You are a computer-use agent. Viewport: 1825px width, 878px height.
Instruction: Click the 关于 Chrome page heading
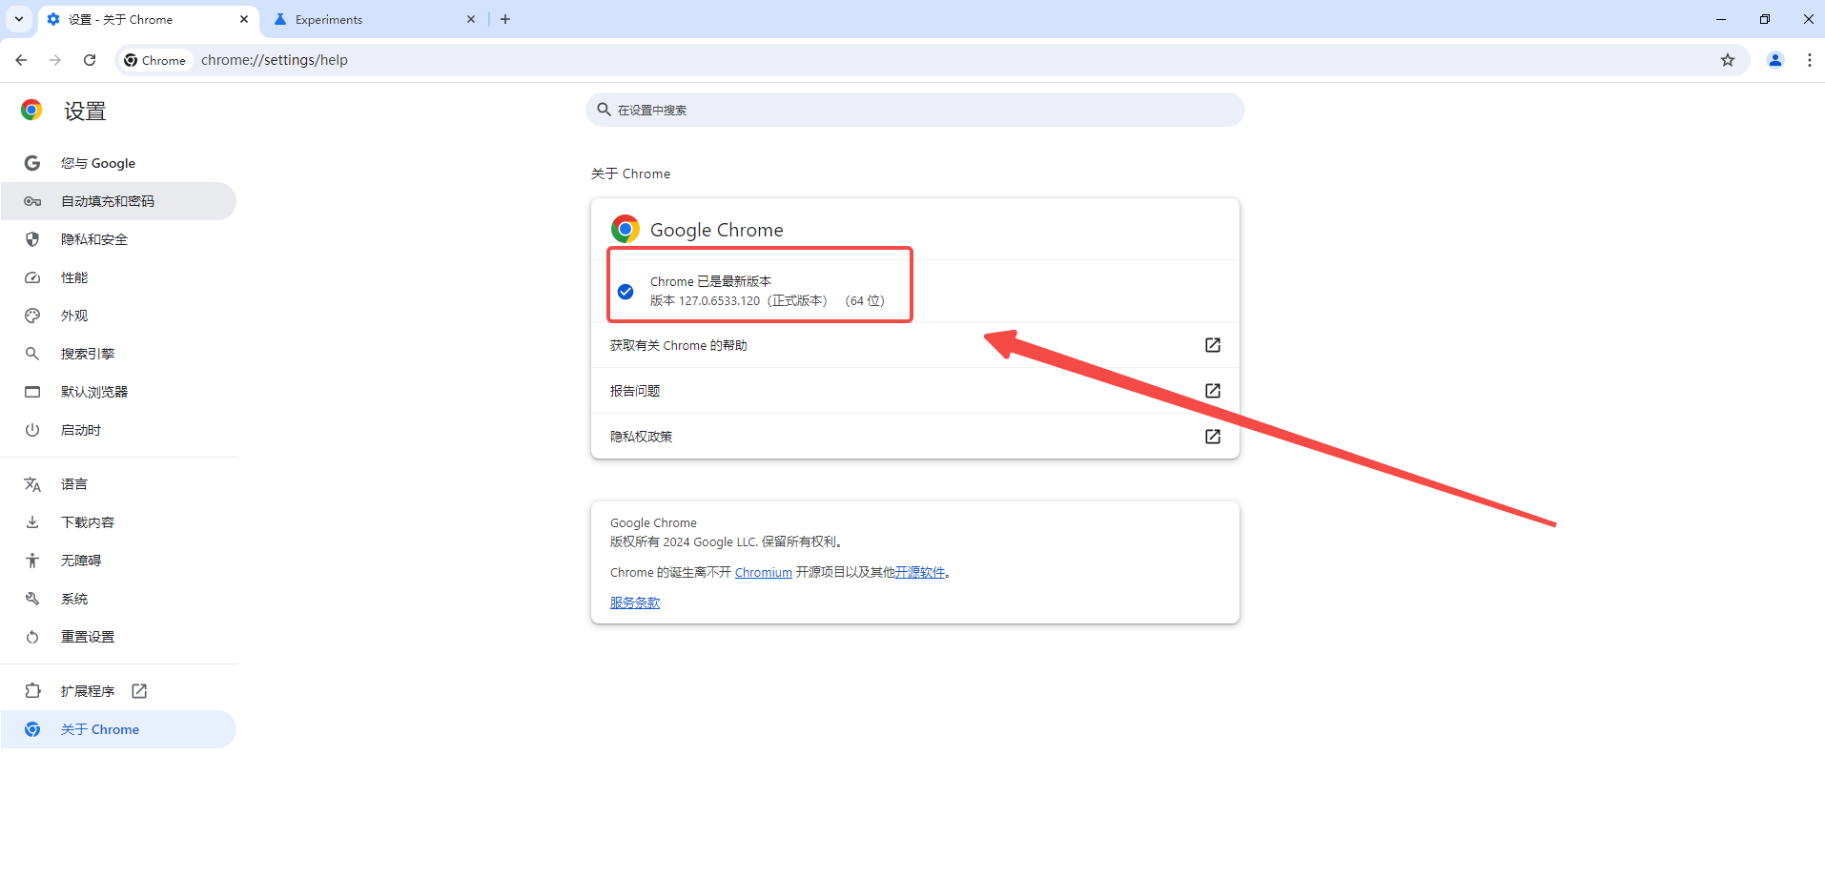pyautogui.click(x=630, y=174)
